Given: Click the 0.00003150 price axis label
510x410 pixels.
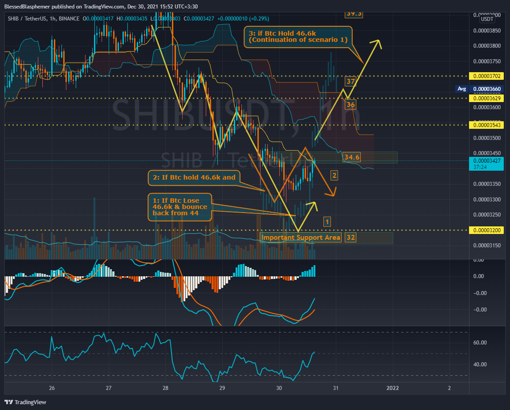Looking at the screenshot, I should click(487, 246).
